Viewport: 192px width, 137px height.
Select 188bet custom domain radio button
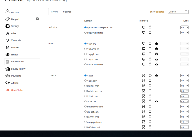pyautogui.click(x=86, y=33)
